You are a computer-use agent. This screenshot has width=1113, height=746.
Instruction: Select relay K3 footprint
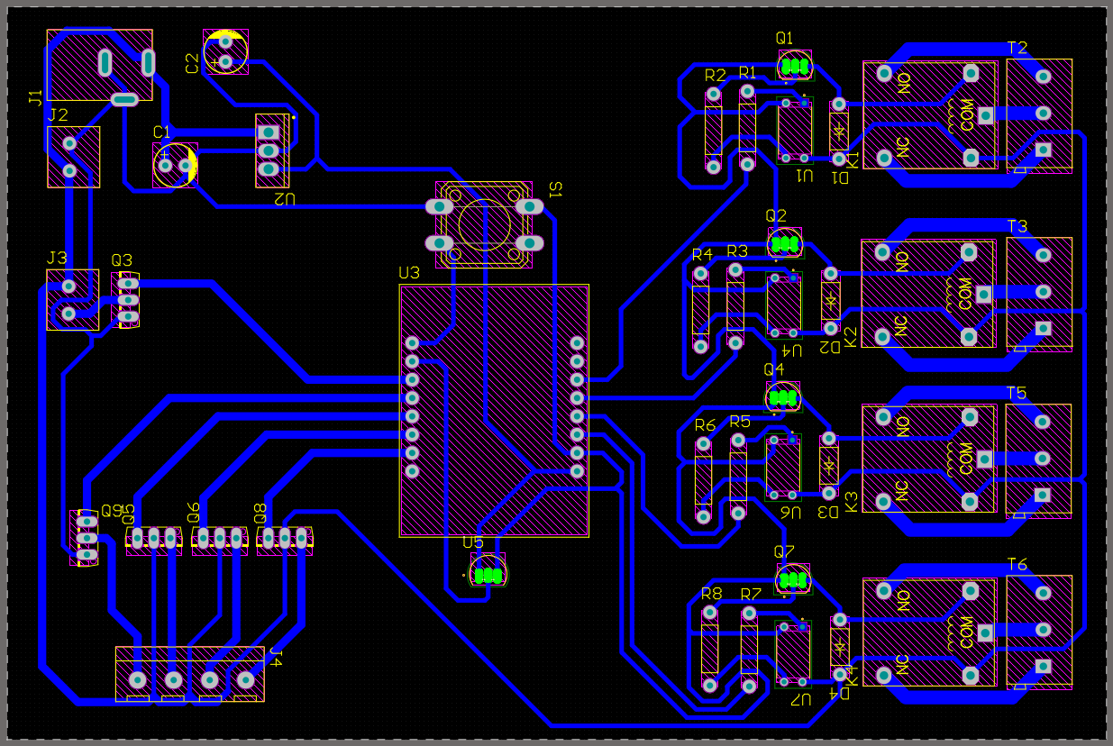(929, 459)
